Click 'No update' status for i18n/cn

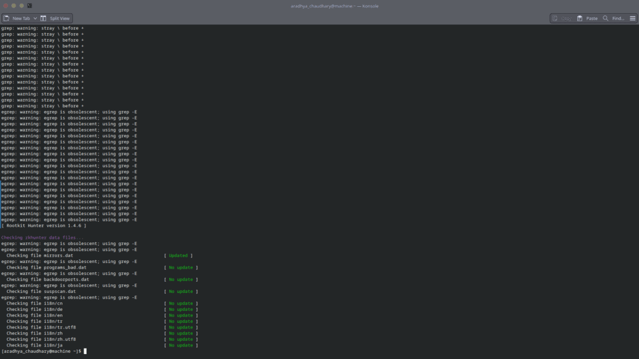[x=181, y=304]
